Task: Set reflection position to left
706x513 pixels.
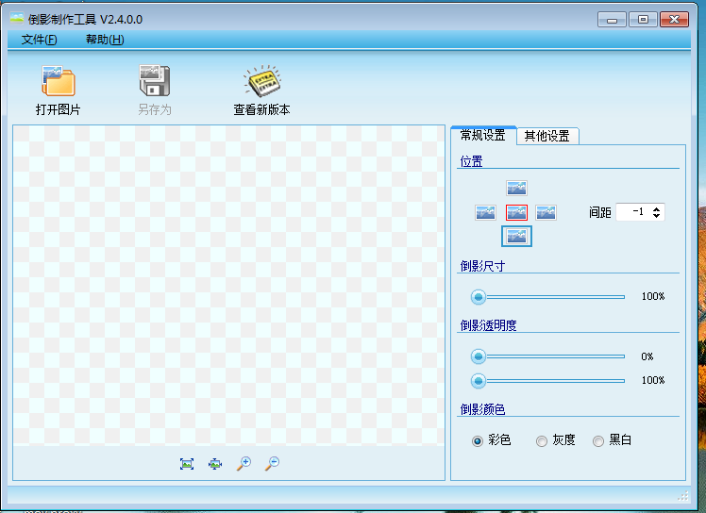Action: pos(485,213)
